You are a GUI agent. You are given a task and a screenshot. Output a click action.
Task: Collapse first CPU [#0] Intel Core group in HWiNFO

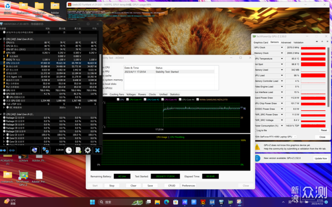click(x=1, y=39)
